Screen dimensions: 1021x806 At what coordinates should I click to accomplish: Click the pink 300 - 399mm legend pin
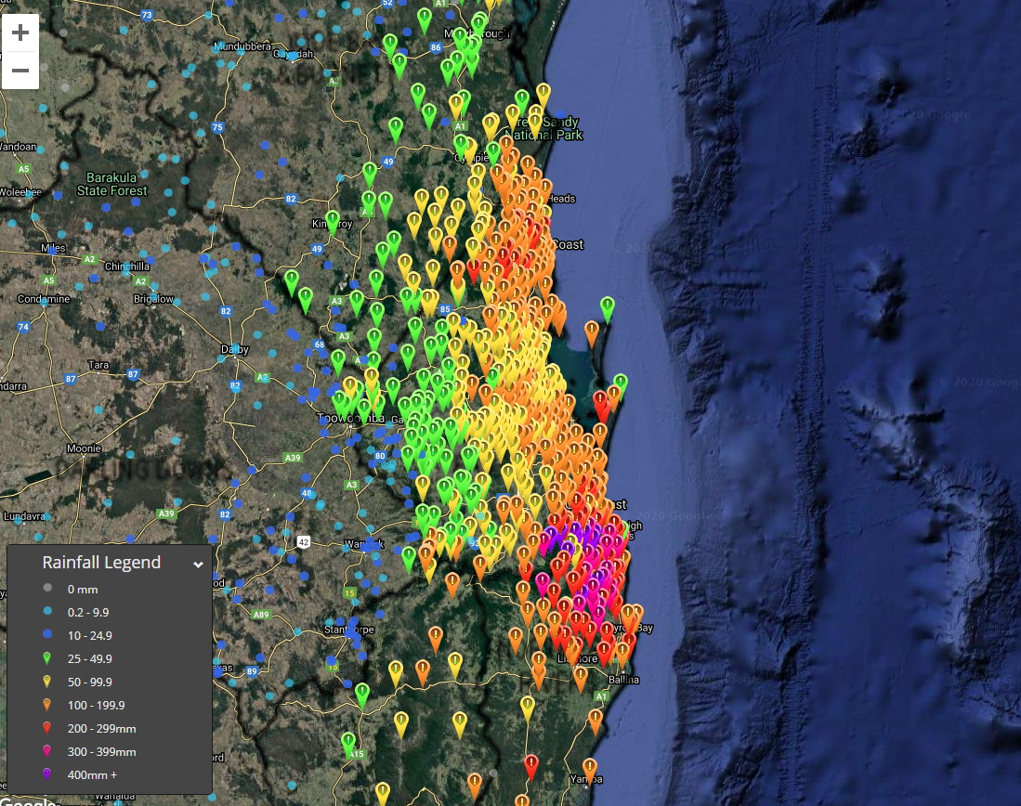tap(46, 751)
